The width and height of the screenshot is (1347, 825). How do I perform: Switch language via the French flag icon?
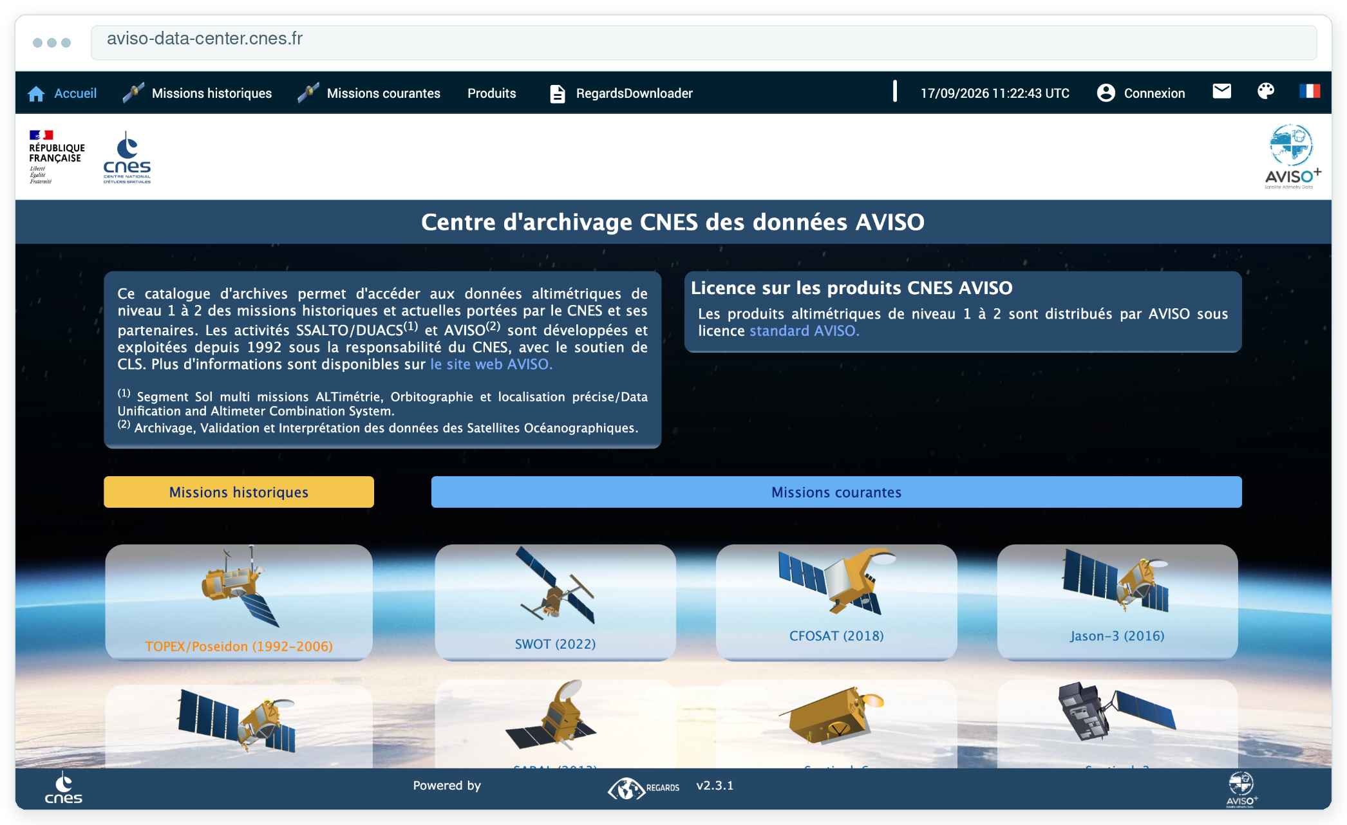[x=1310, y=91]
